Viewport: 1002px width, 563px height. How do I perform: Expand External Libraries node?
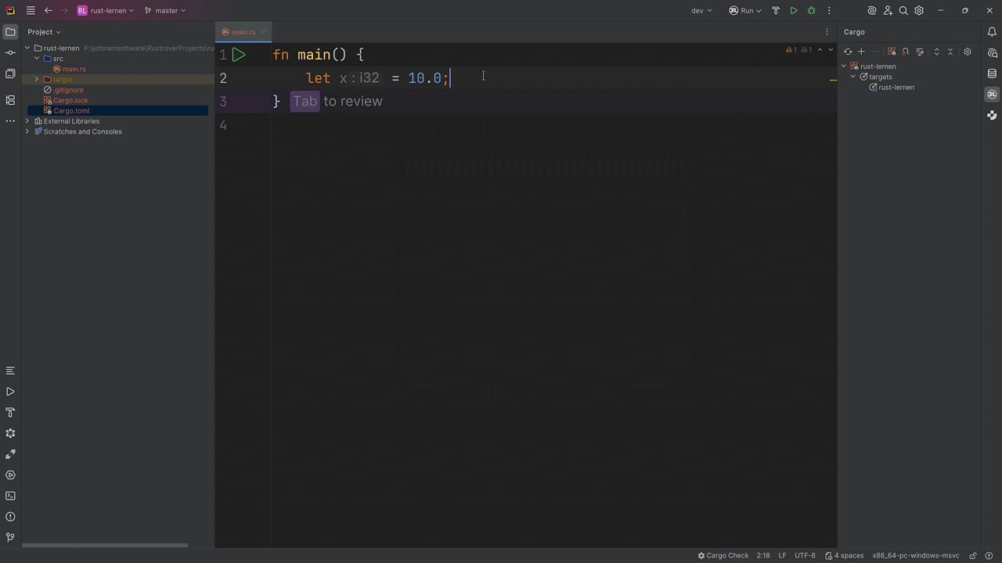tap(27, 121)
